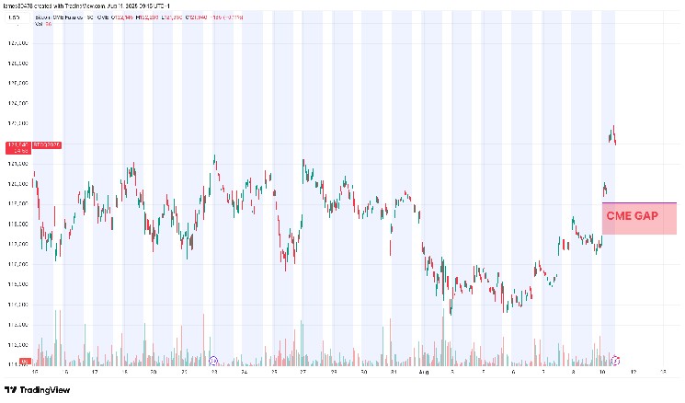Click the TradingView logo
Screen dimensions: 685x403
pyautogui.click(x=37, y=390)
